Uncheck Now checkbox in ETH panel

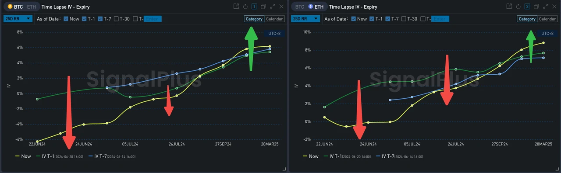353,19
